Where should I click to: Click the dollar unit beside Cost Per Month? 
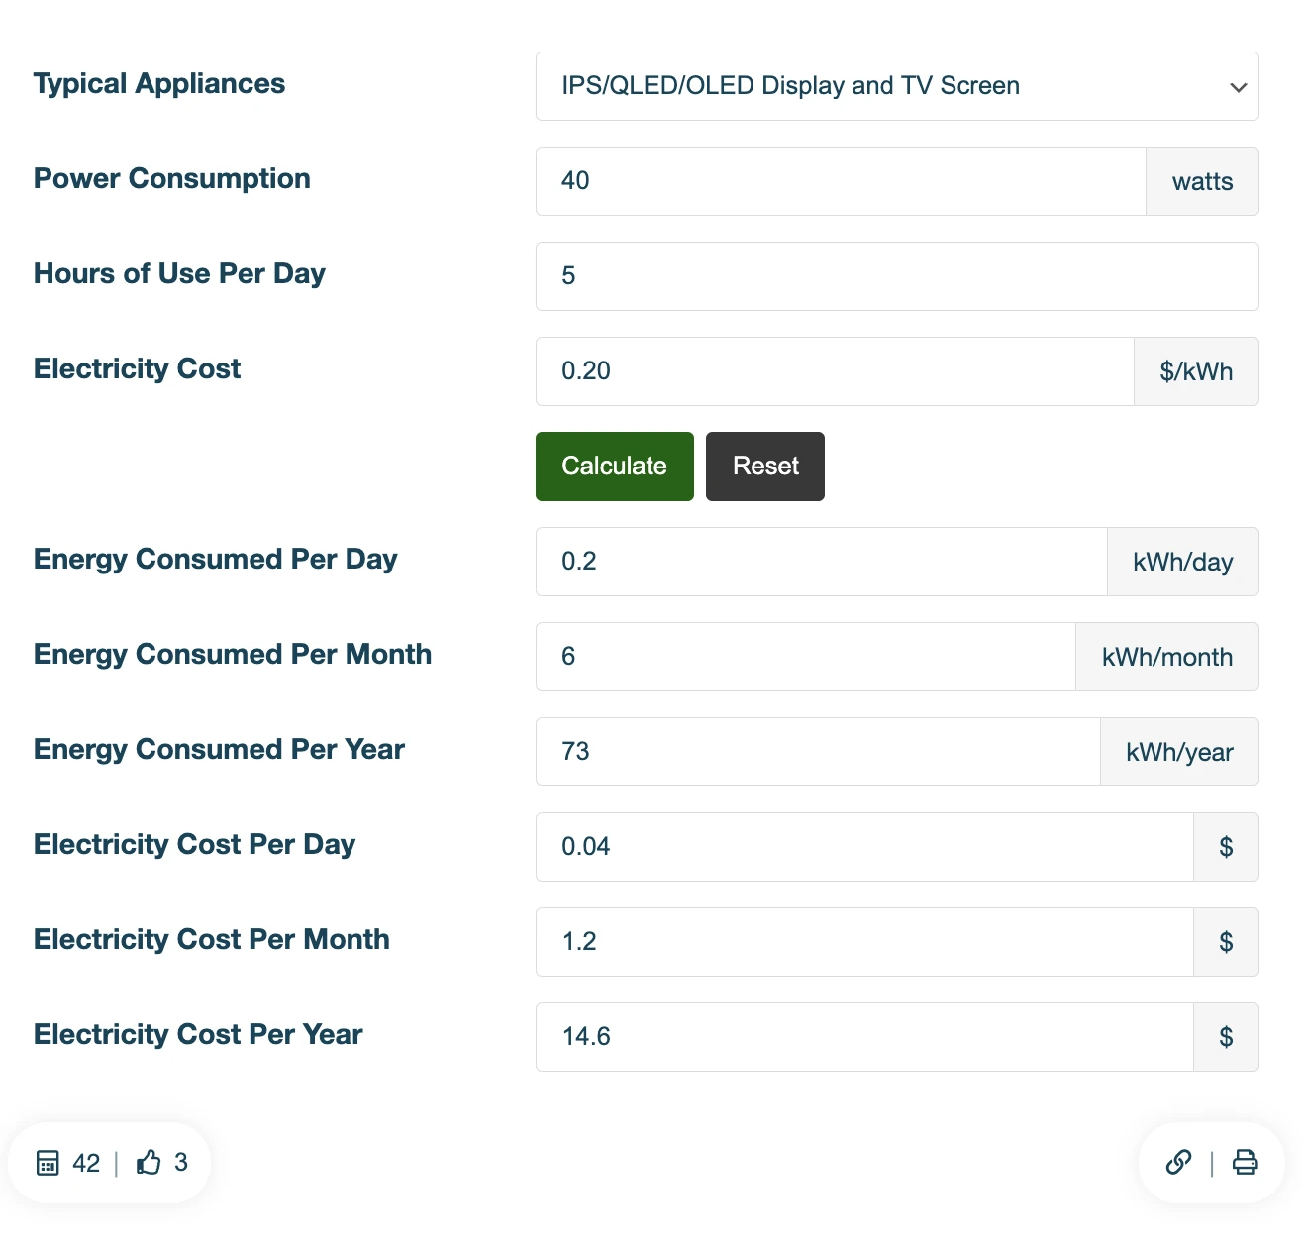[1227, 942]
